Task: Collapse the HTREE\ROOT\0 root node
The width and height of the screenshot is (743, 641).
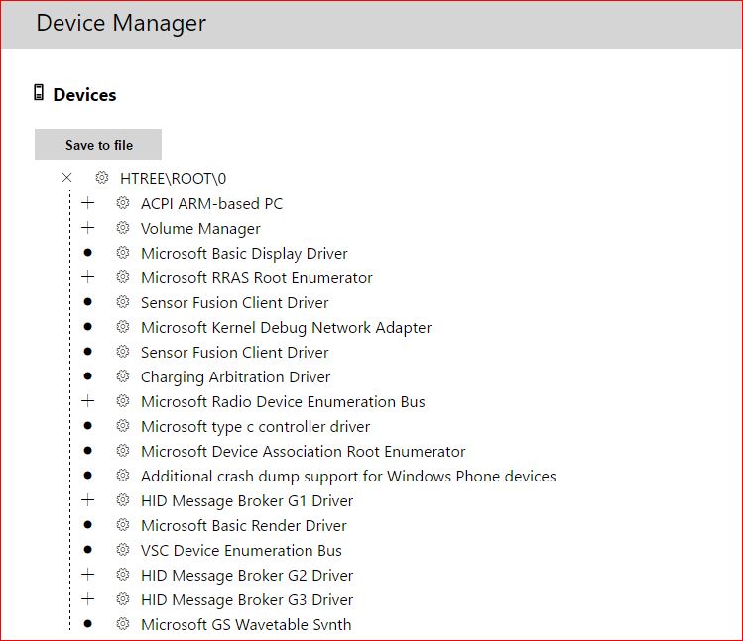Action: (x=67, y=178)
